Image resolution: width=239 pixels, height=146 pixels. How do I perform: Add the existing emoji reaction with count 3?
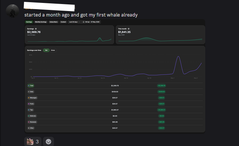coord(33,142)
